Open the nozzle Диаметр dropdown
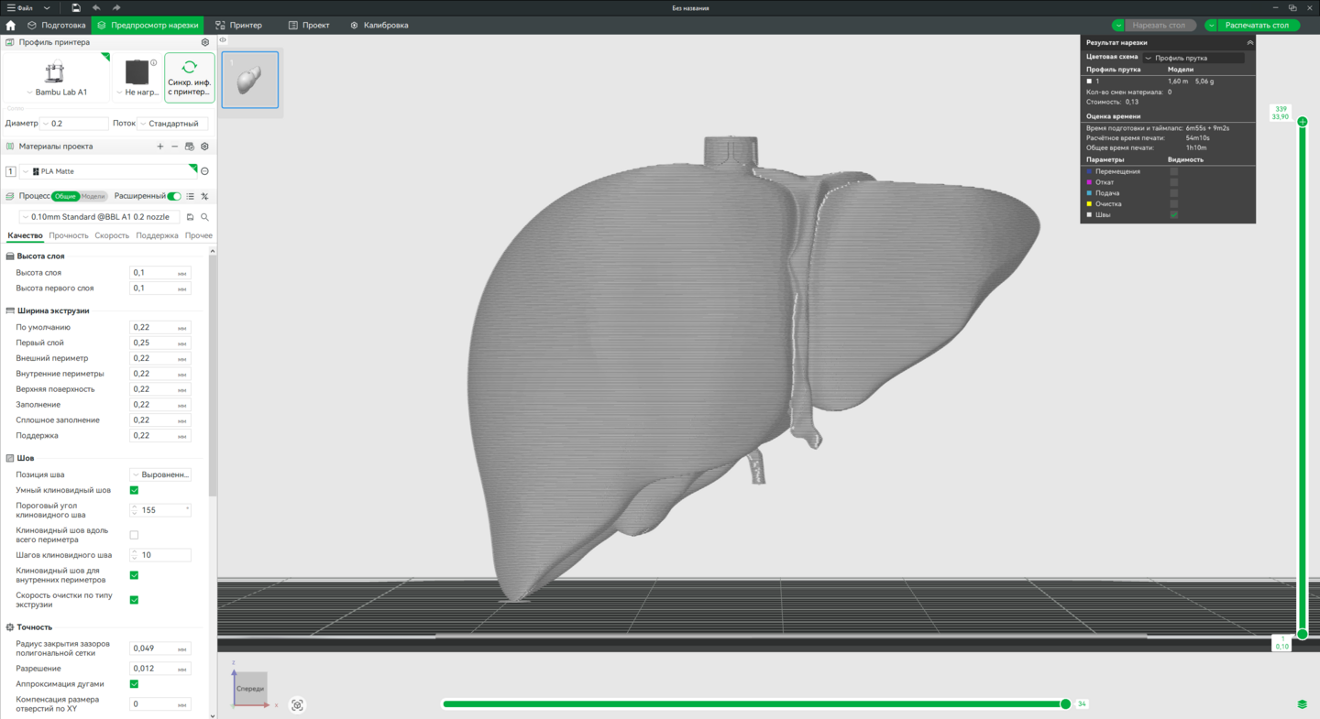Screen dimensions: 1320x719 tap(74, 124)
